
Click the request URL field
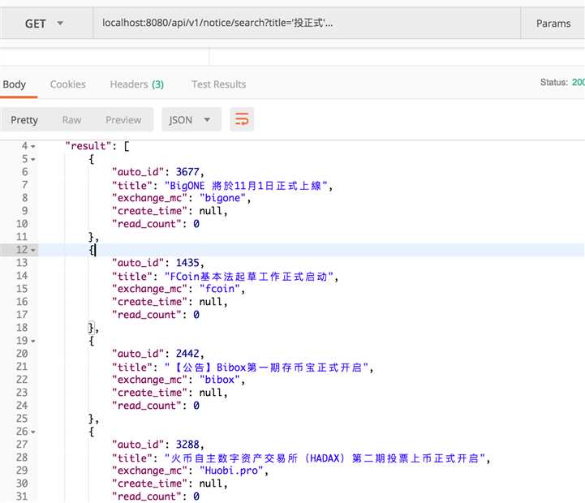[x=306, y=24]
